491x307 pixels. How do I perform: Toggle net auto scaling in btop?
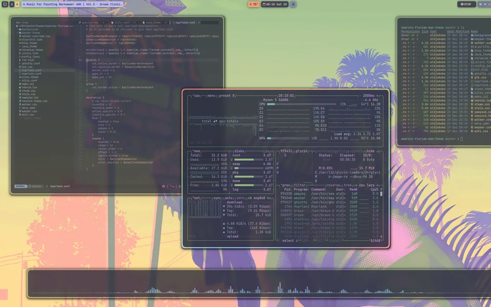229,199
